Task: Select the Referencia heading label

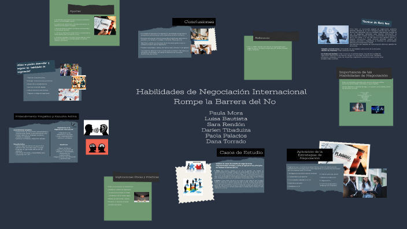Action: [262, 38]
